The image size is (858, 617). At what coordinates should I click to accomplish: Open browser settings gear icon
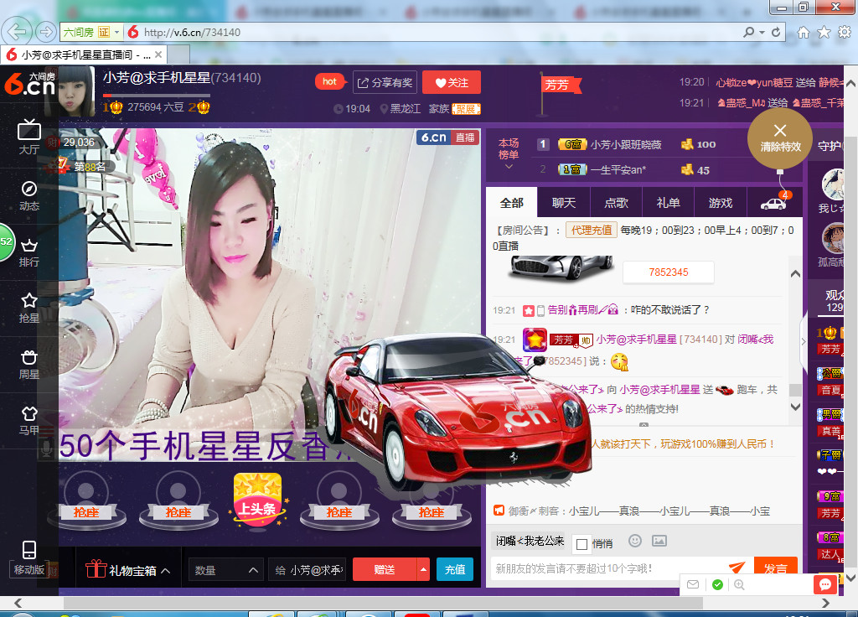click(x=845, y=33)
